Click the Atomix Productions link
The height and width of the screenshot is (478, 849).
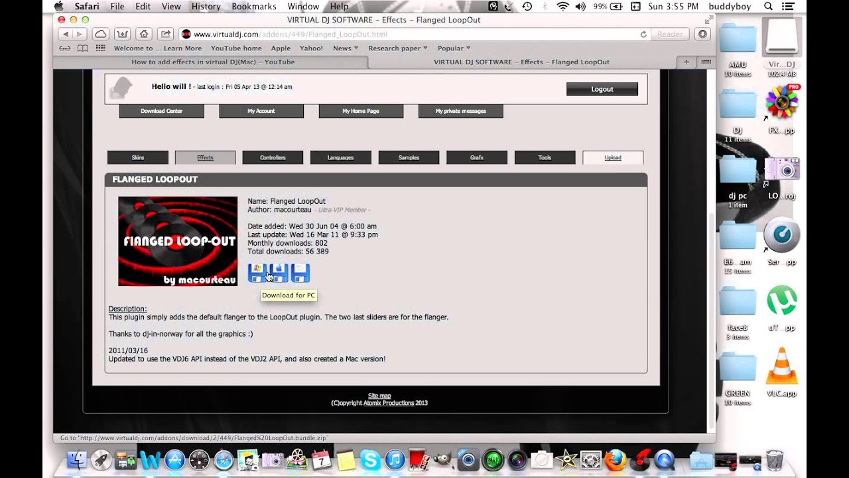(389, 403)
